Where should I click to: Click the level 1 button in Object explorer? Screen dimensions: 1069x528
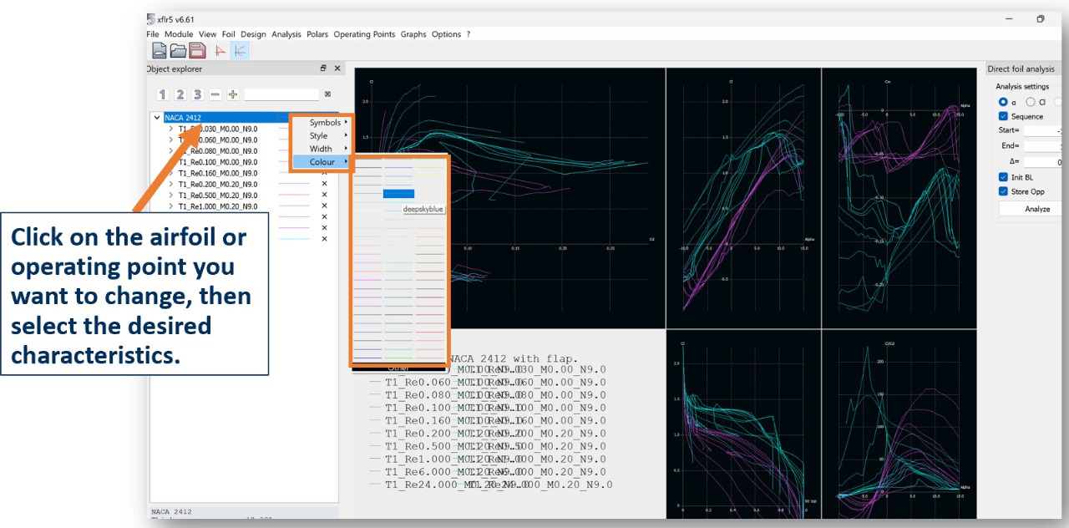(163, 95)
